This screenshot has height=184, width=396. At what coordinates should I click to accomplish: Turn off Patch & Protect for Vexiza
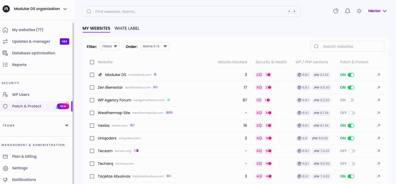[351, 125]
